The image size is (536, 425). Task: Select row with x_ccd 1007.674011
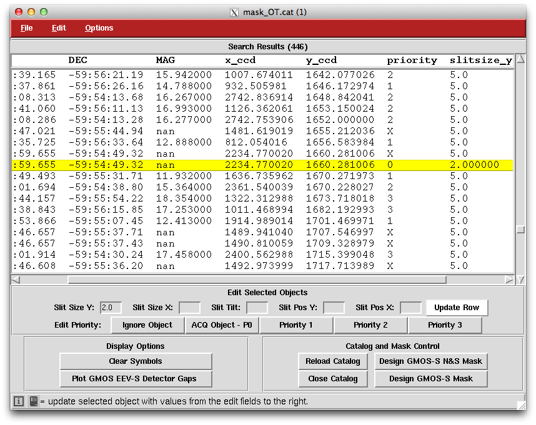point(262,75)
